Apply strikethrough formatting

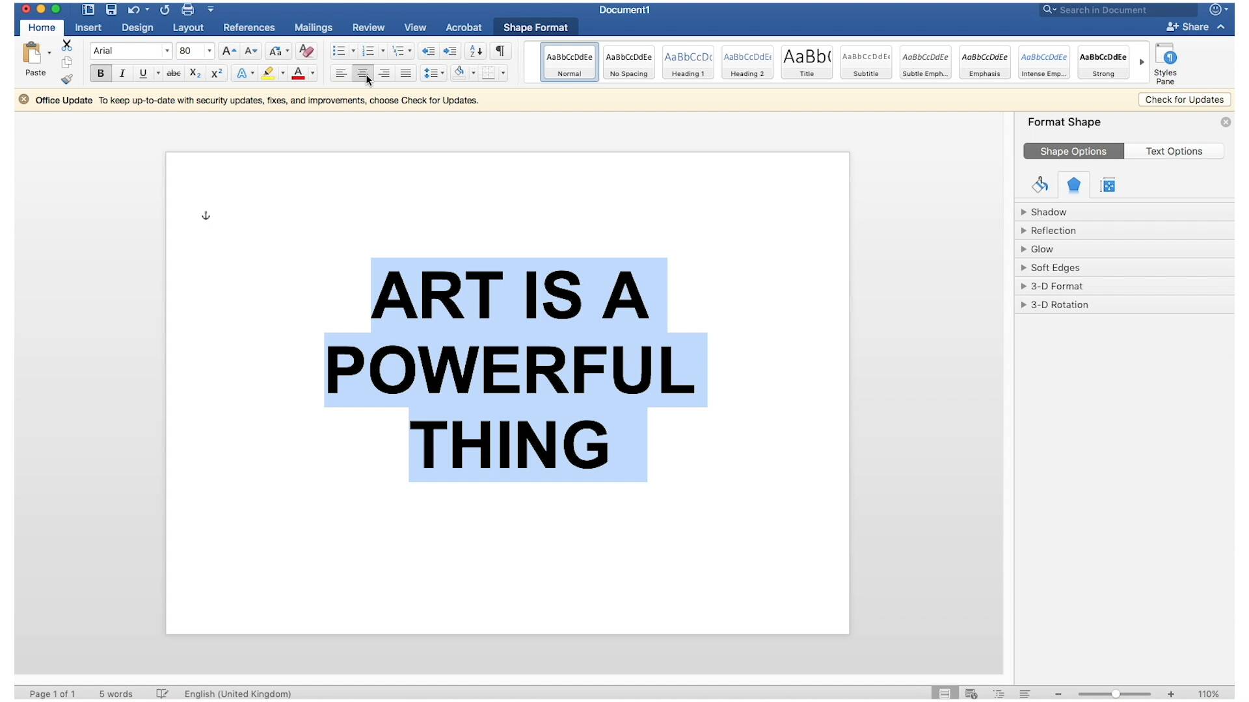click(174, 73)
